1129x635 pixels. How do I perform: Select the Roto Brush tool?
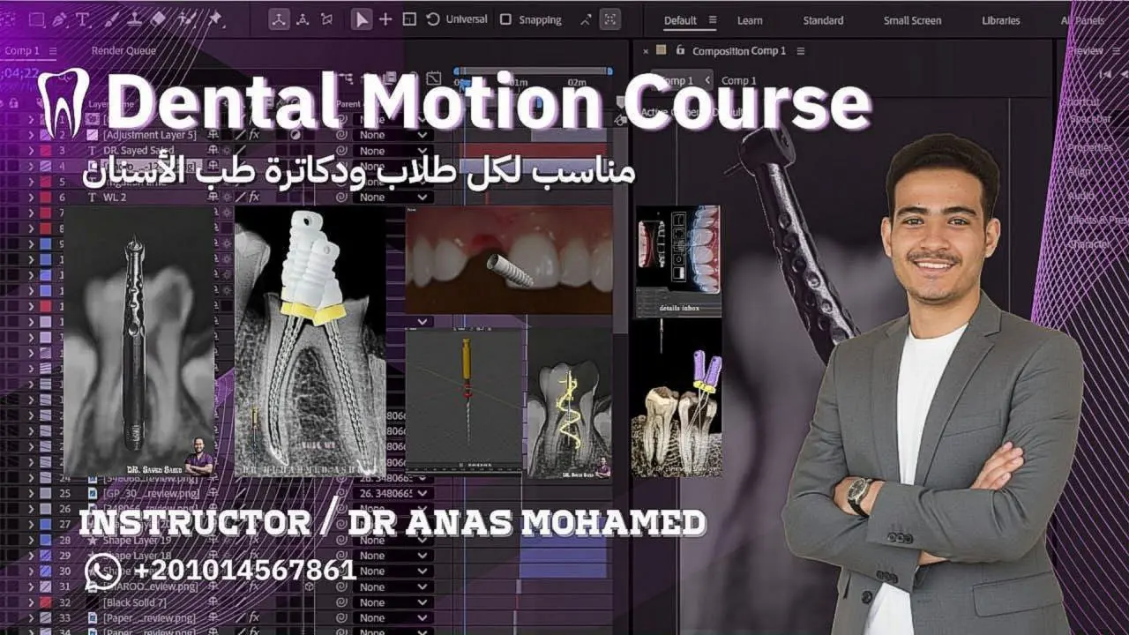coord(188,19)
